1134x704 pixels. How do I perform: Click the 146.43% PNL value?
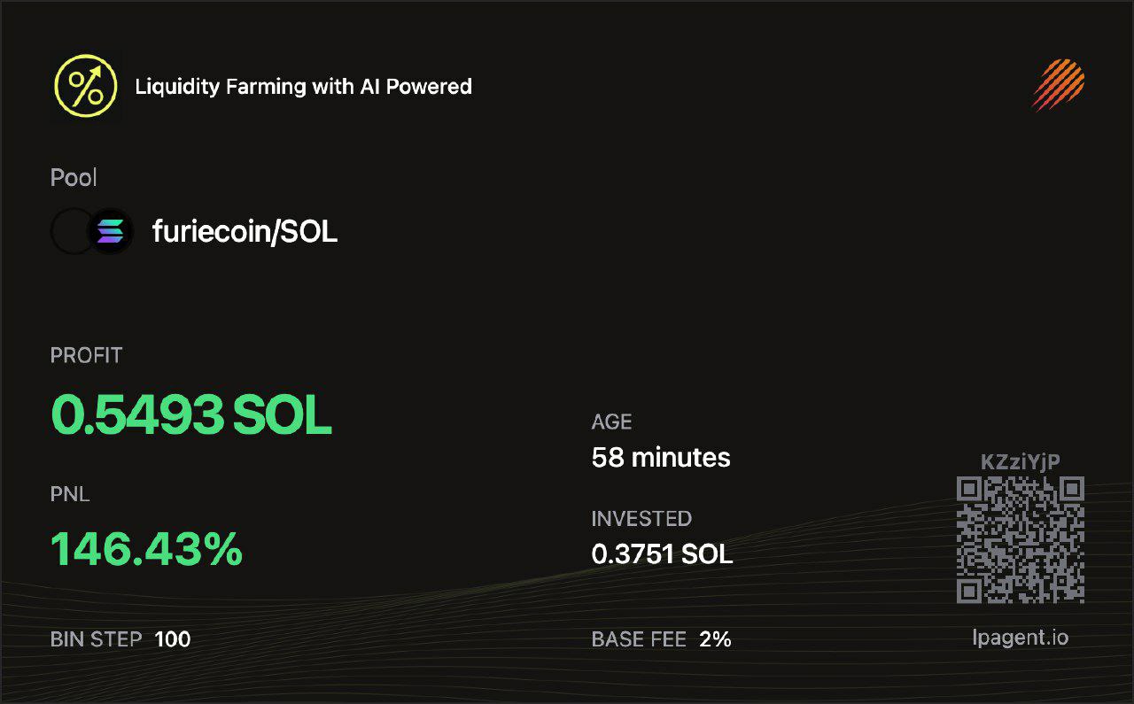(x=146, y=549)
